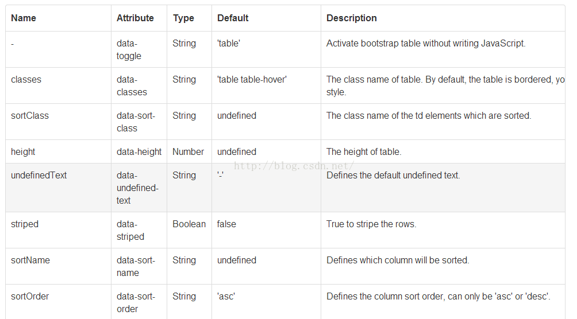Image resolution: width=577 pixels, height=319 pixels.
Task: Click the Description column header
Action: tap(351, 18)
